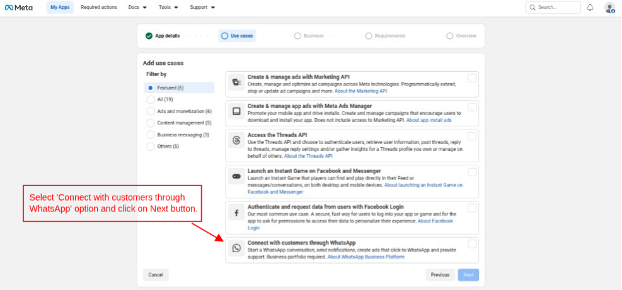This screenshot has height=290, width=622.
Task: Click Authenticate and request data title
Action: (326, 207)
